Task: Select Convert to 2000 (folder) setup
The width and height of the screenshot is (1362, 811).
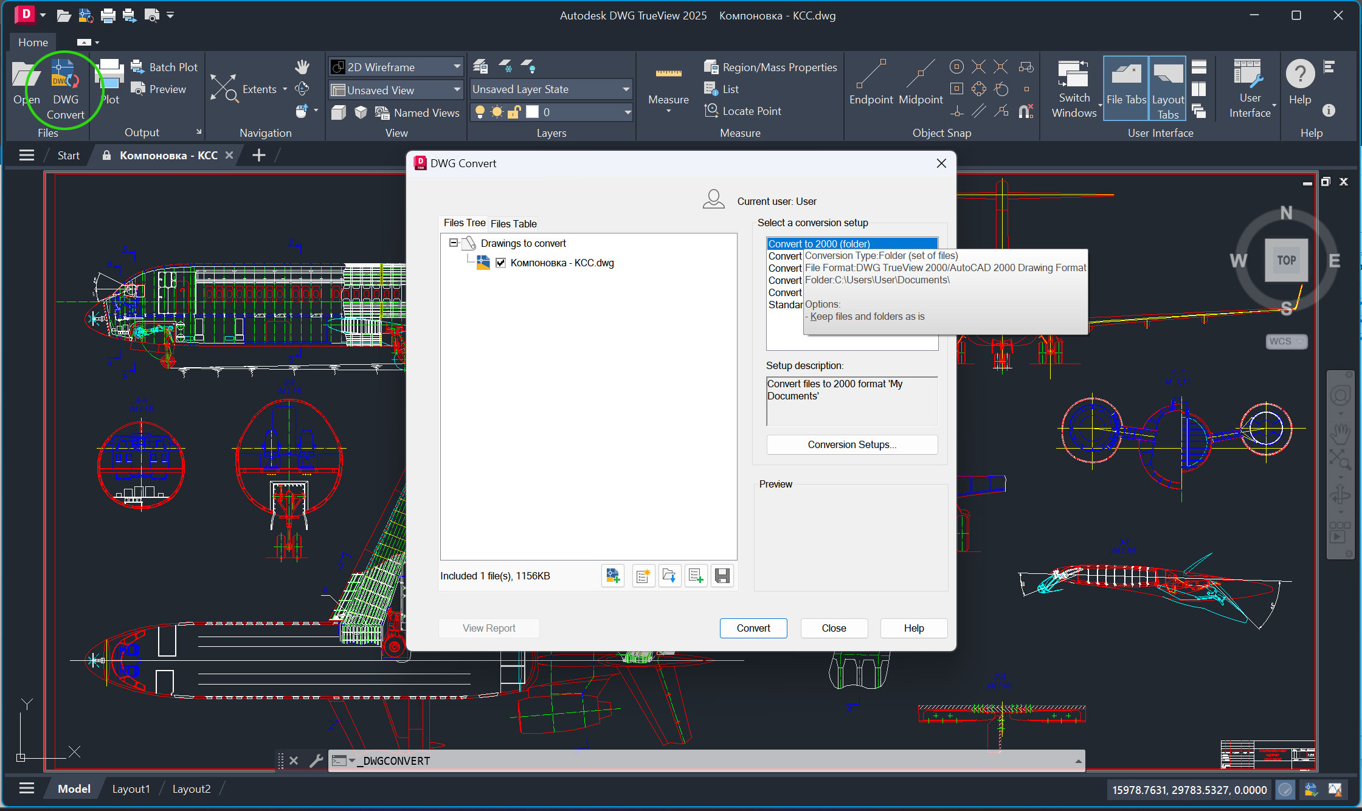Action: [851, 244]
